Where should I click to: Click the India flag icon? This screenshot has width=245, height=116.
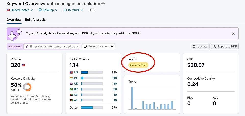(71, 78)
